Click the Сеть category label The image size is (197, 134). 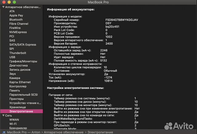(x=8, y=116)
